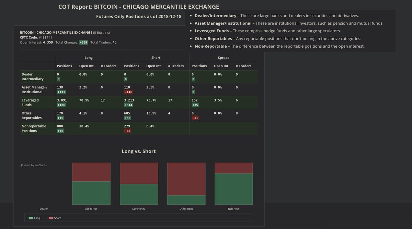Click the 6 traders count in Spread column
This screenshot has height=229, width=412.
[x=237, y=100]
